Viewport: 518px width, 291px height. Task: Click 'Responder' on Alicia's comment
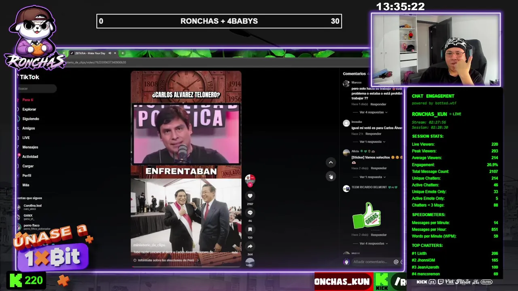pyautogui.click(x=378, y=168)
